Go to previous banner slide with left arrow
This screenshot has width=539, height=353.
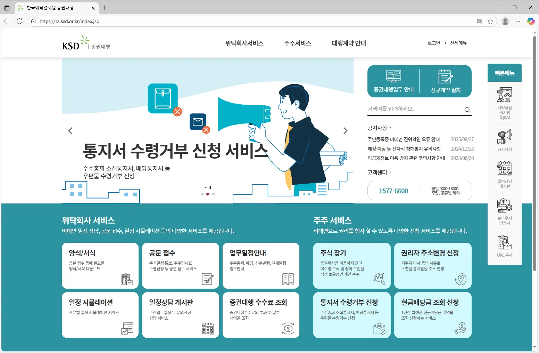point(70,131)
